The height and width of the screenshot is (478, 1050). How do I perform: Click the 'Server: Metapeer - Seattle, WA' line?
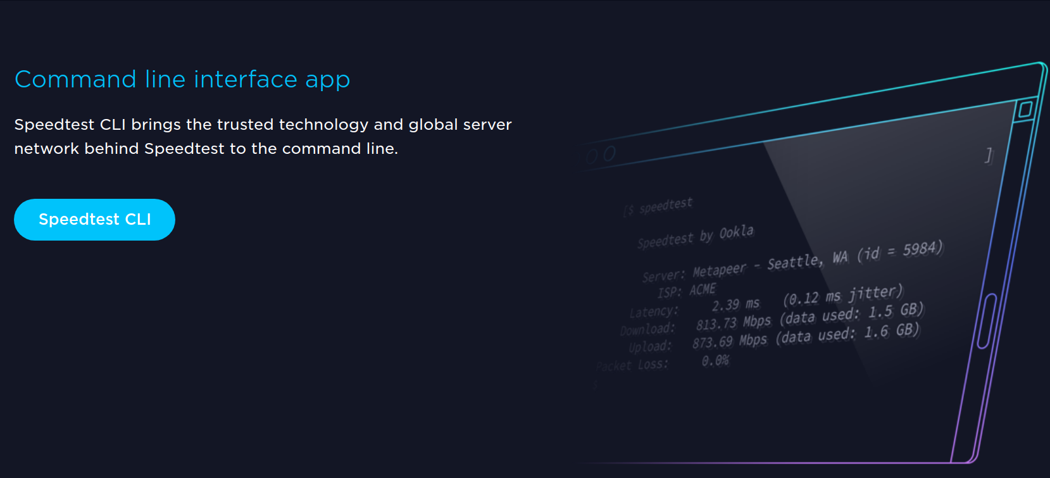point(792,261)
